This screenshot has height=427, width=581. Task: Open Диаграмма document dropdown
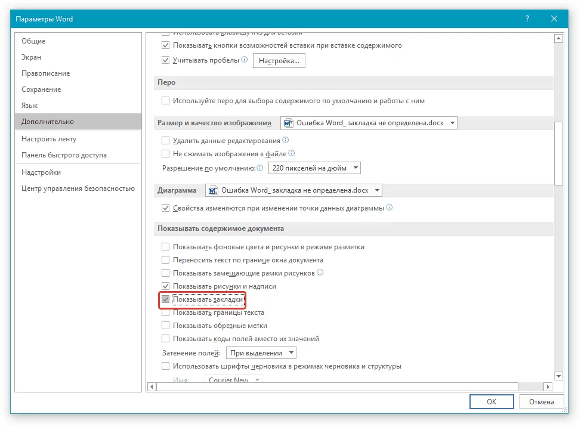coord(293,190)
